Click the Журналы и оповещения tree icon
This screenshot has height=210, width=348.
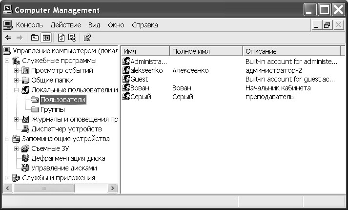coord(25,119)
